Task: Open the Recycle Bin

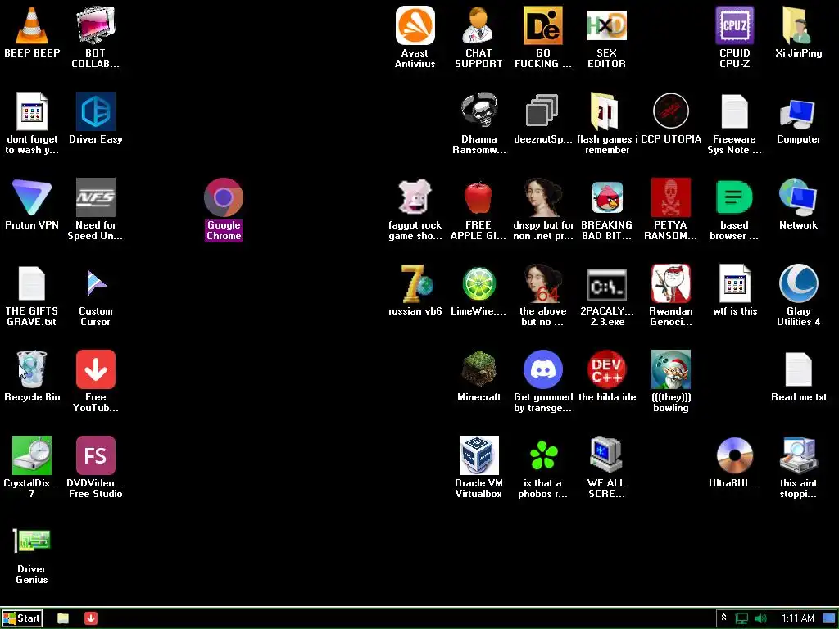Action: [x=32, y=369]
